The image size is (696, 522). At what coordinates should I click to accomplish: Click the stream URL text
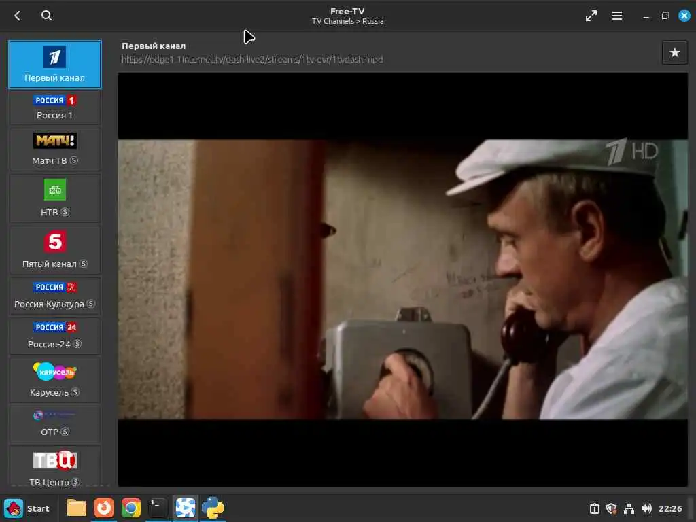coord(252,60)
